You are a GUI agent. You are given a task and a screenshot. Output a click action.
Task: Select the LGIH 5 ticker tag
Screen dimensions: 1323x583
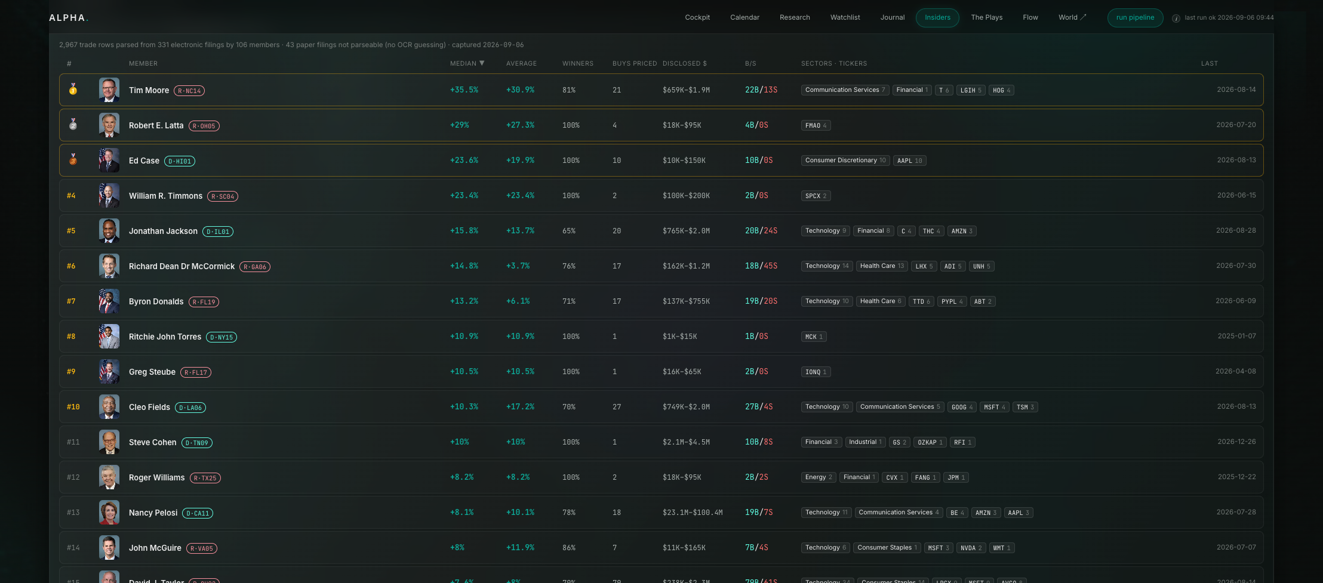coord(971,90)
